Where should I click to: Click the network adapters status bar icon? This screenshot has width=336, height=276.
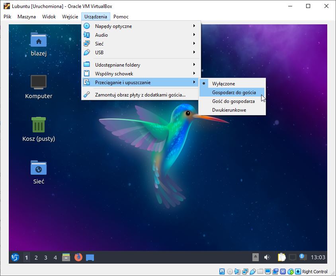(245, 272)
